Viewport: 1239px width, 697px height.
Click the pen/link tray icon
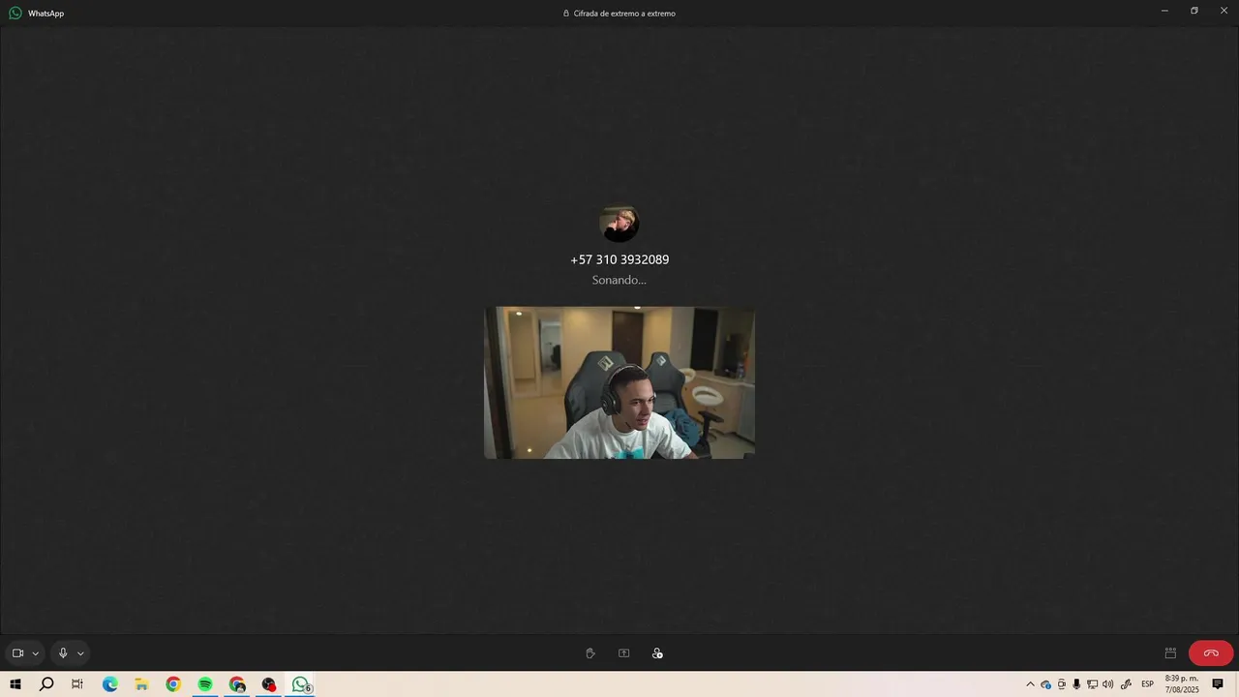click(x=1126, y=684)
